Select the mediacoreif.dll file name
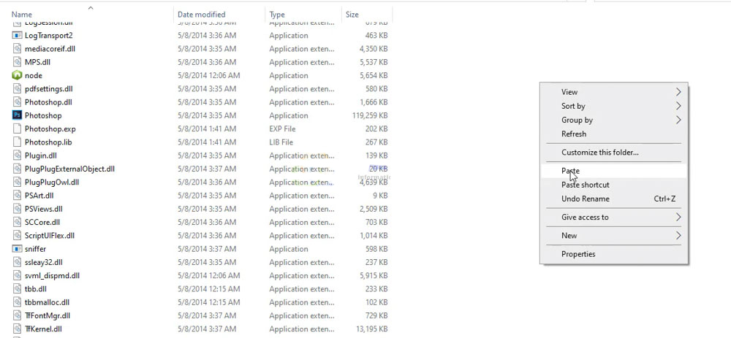This screenshot has height=338, width=731. coord(50,48)
